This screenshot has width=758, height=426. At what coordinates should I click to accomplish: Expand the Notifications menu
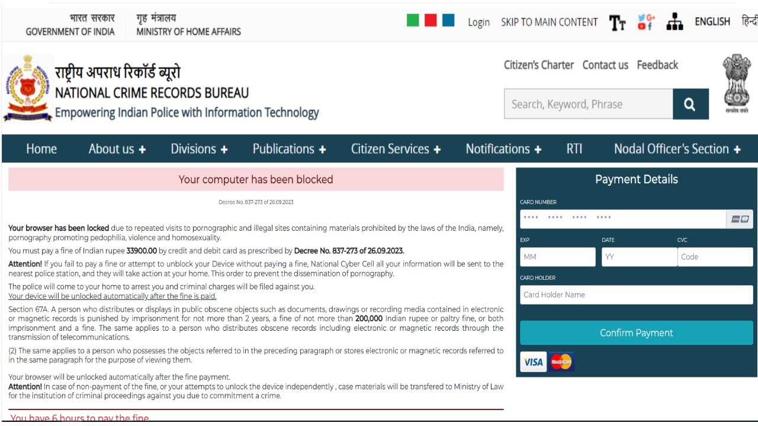point(504,149)
